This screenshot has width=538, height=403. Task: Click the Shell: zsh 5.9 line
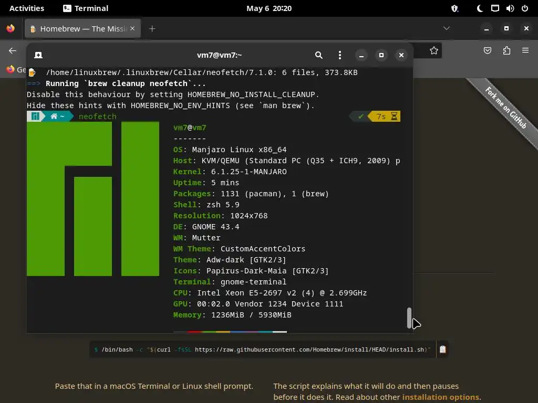point(206,205)
